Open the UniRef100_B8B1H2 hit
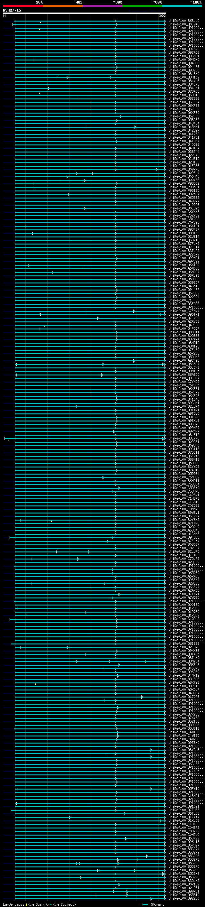The width and height of the screenshot is (205, 907). [184, 233]
